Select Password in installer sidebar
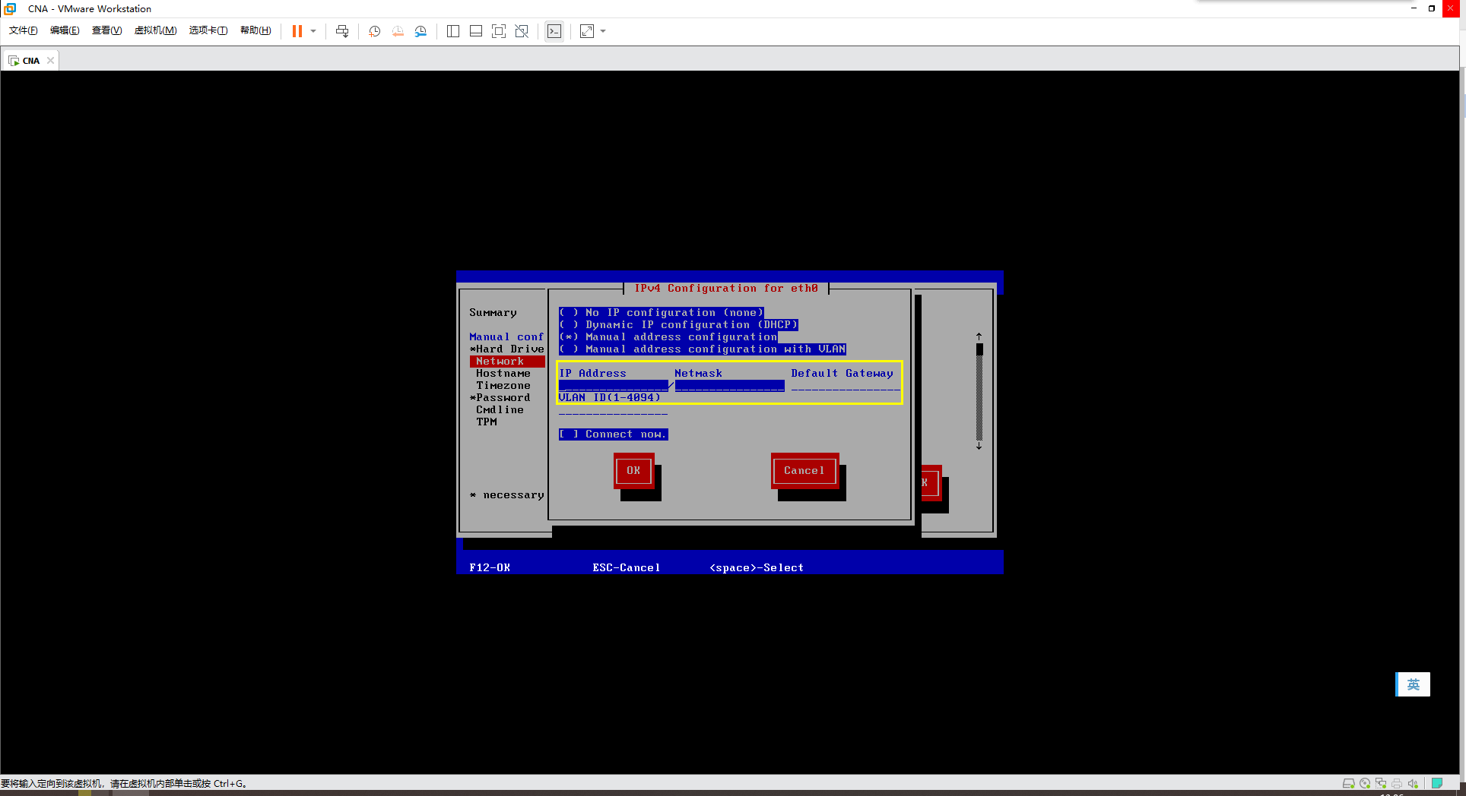The width and height of the screenshot is (1466, 796). point(500,398)
